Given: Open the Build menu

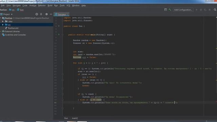Looking at the screenshot, I should point(50,5).
